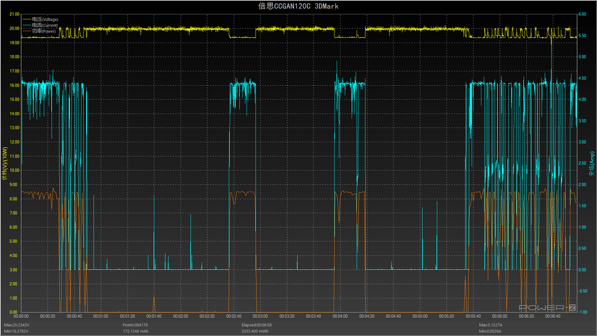The width and height of the screenshot is (597, 336).
Task: Click the 21.00 label on voltage axis
Action: pos(15,14)
